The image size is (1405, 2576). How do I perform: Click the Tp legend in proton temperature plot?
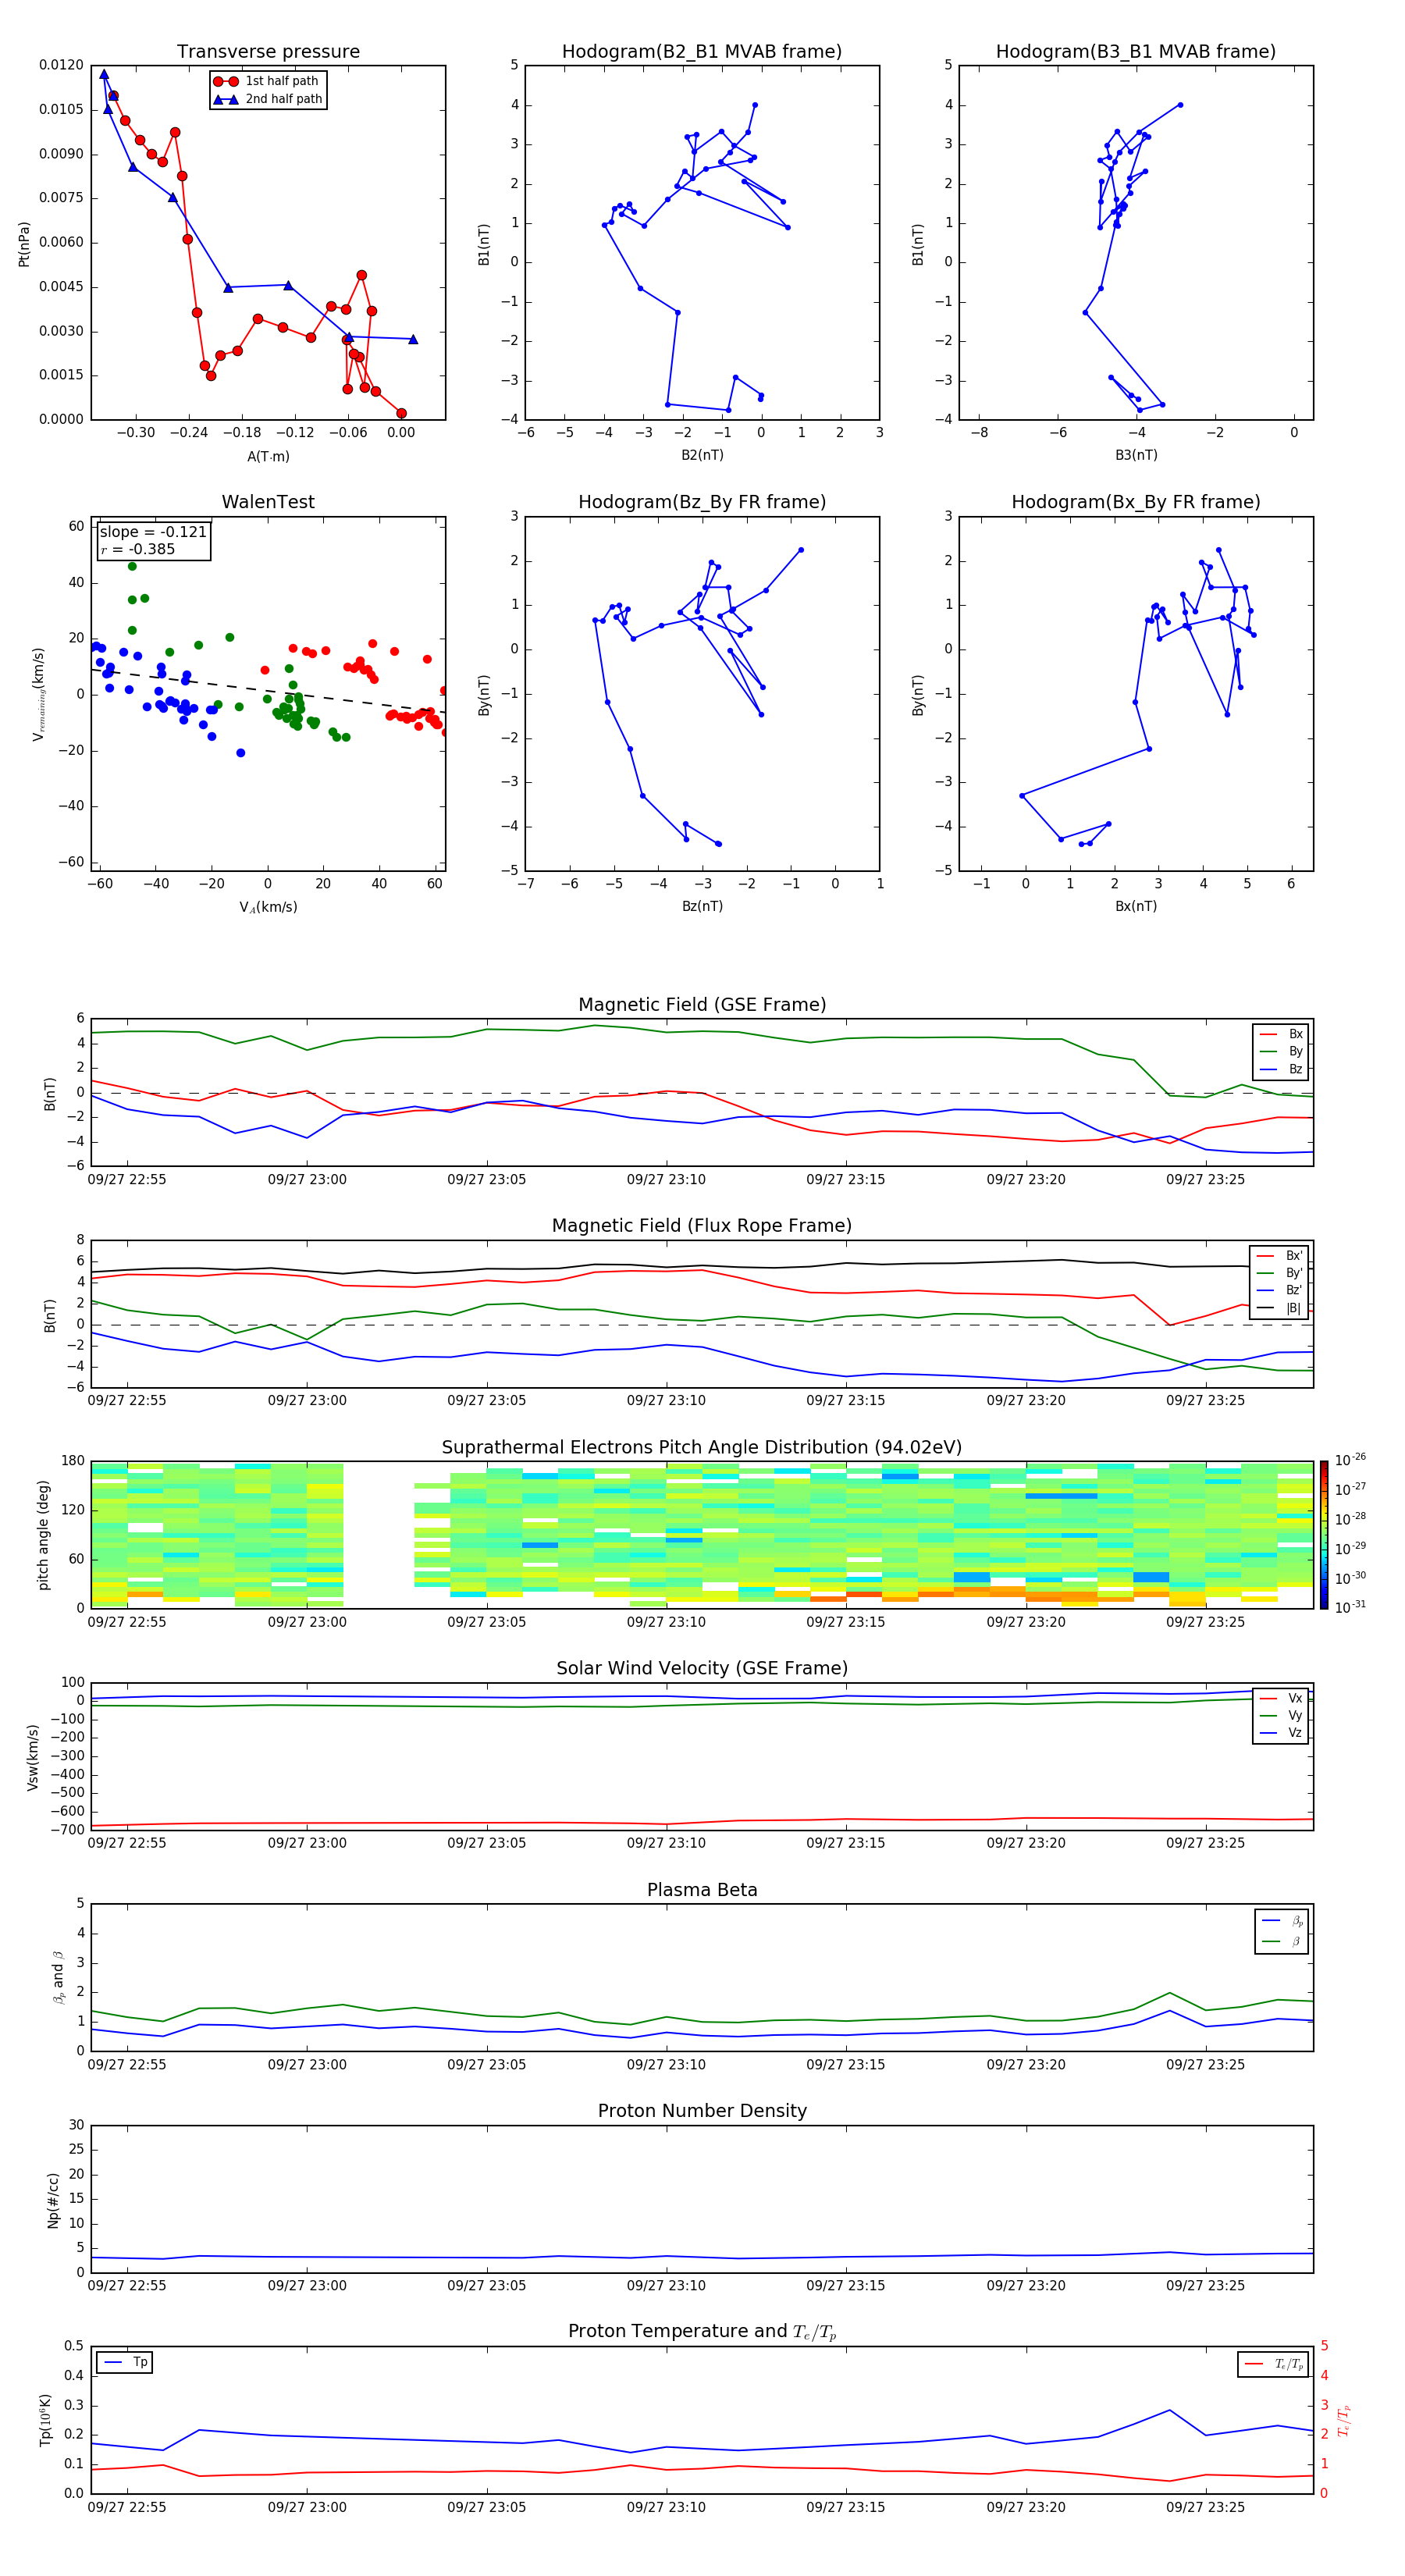point(125,2363)
